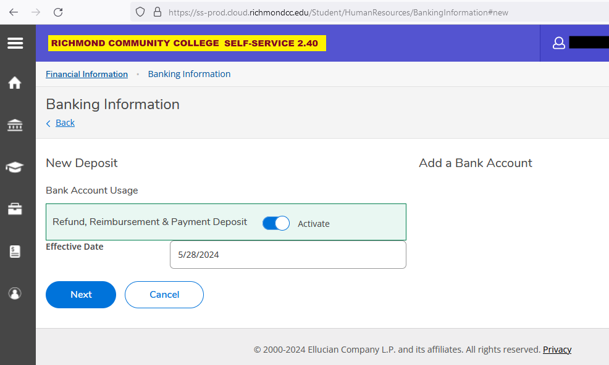Open Financial Information bank building icon
The height and width of the screenshot is (365, 609).
pyautogui.click(x=15, y=126)
